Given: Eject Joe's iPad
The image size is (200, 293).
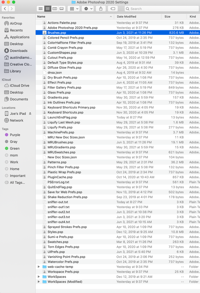Looking at the screenshot, I should pos(30,114).
